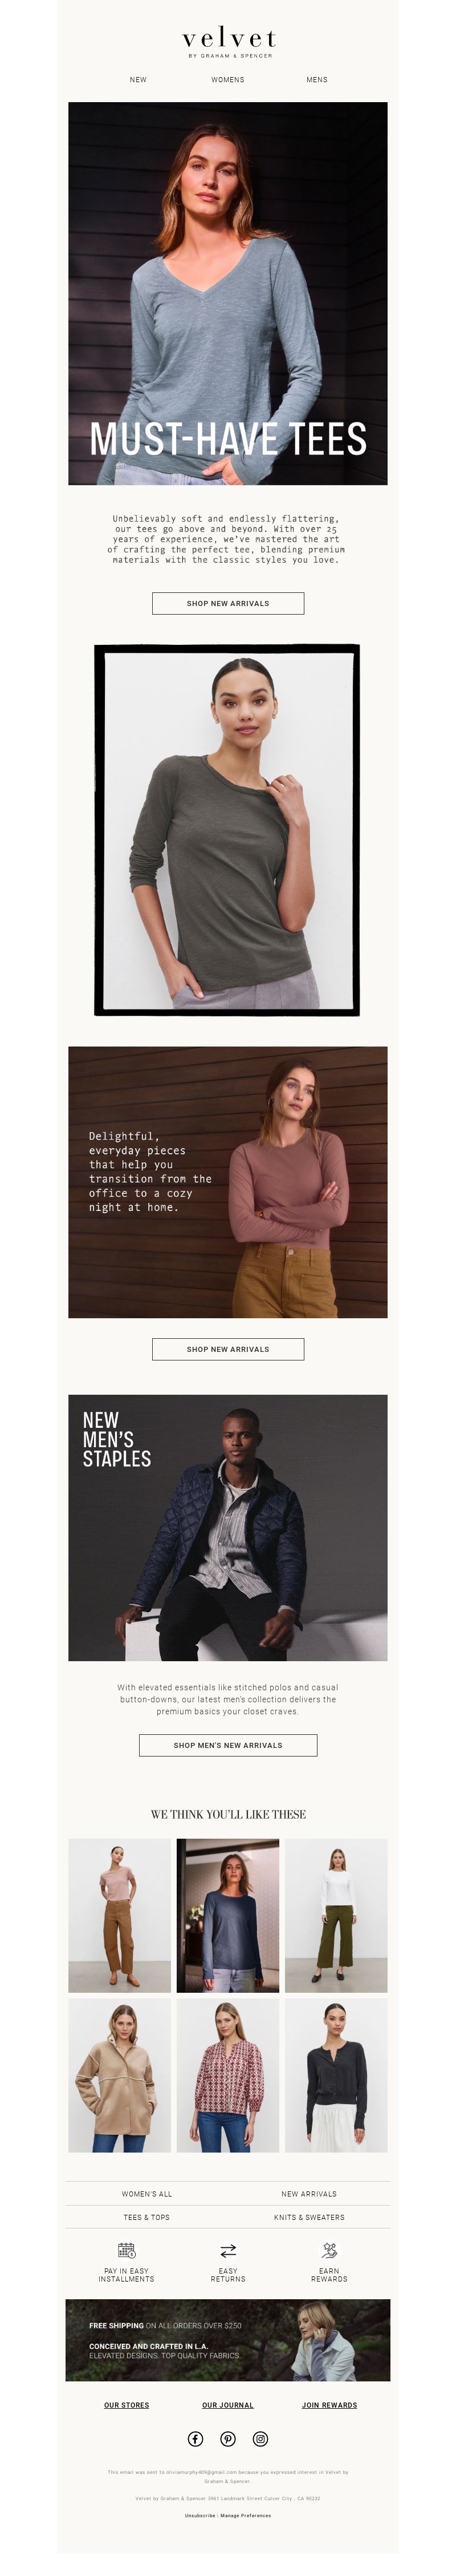Open the Knits & Sweaters link
Viewport: 456px width, 2576px height.
[x=310, y=2217]
